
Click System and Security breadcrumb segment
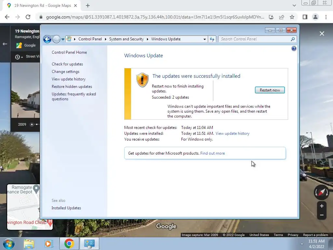pyautogui.click(x=127, y=39)
